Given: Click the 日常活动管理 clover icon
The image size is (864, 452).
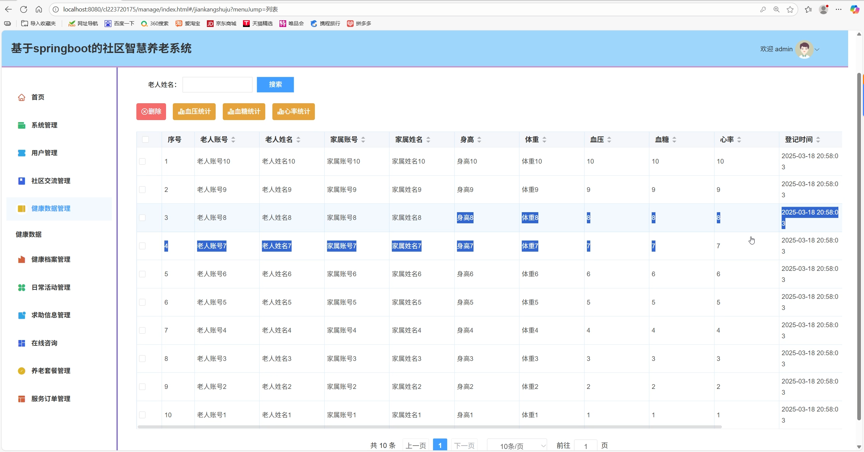Looking at the screenshot, I should (22, 288).
